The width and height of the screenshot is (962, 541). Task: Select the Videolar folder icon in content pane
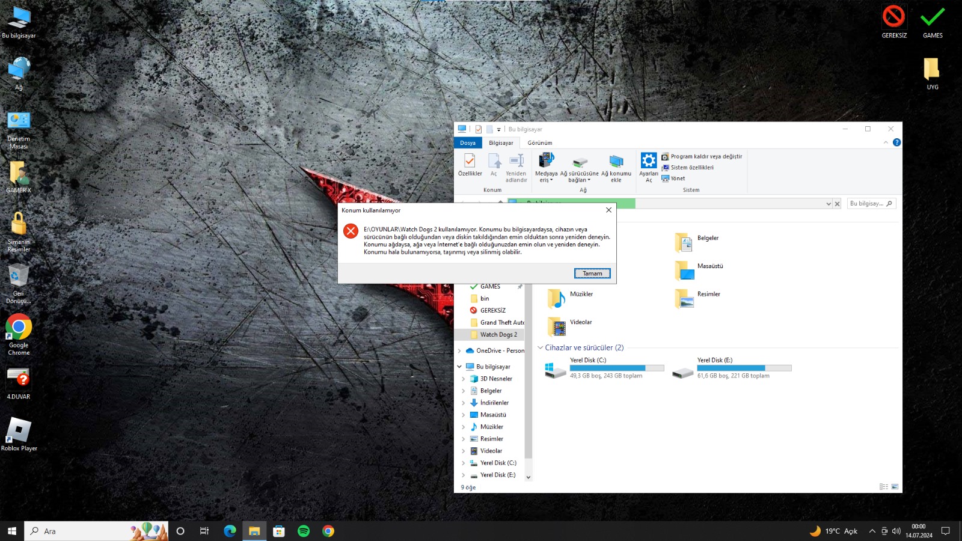pyautogui.click(x=556, y=326)
